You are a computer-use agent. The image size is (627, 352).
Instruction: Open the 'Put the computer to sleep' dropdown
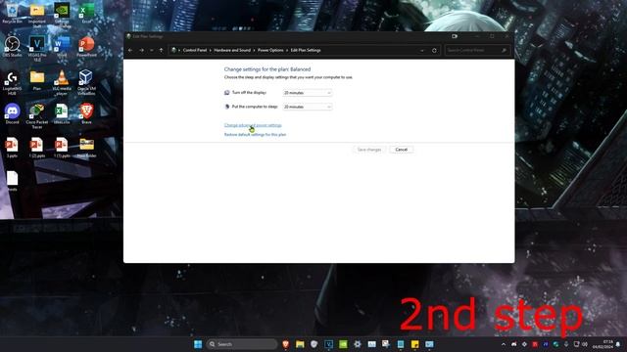tap(307, 107)
